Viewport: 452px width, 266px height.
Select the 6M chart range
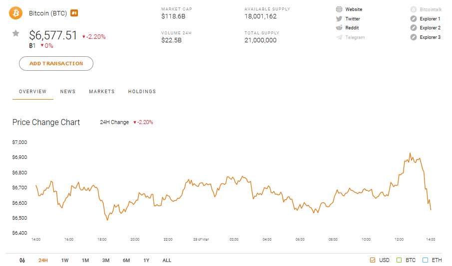tap(126, 260)
